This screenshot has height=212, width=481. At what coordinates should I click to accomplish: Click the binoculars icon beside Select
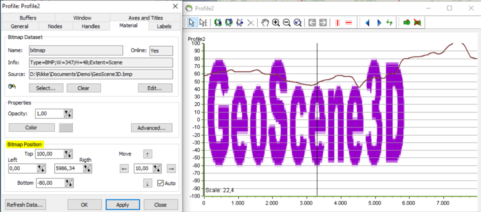click(x=12, y=87)
